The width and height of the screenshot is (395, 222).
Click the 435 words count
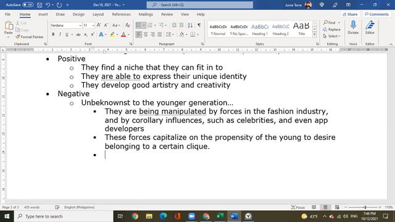[31, 207]
